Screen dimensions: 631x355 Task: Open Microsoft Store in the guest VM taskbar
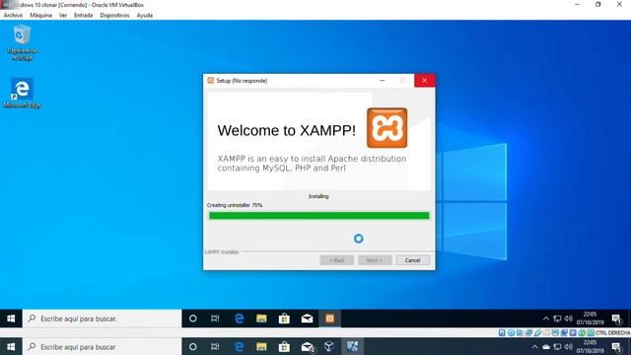pyautogui.click(x=284, y=319)
